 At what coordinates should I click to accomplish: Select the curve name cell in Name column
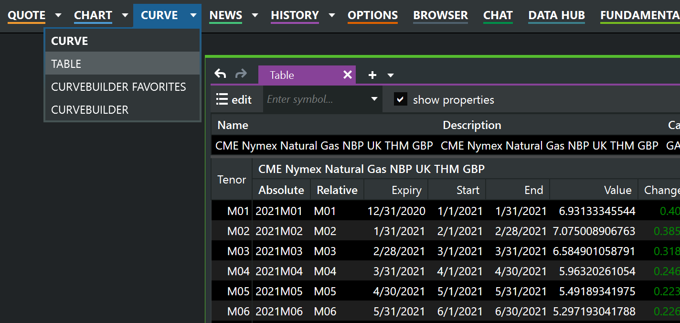click(x=324, y=146)
